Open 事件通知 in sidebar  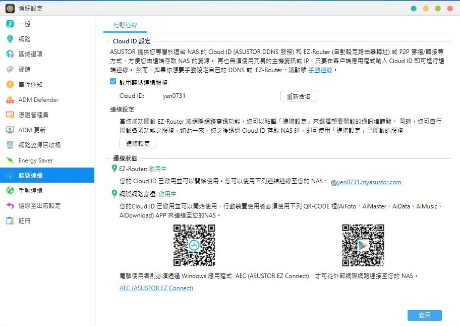click(30, 84)
